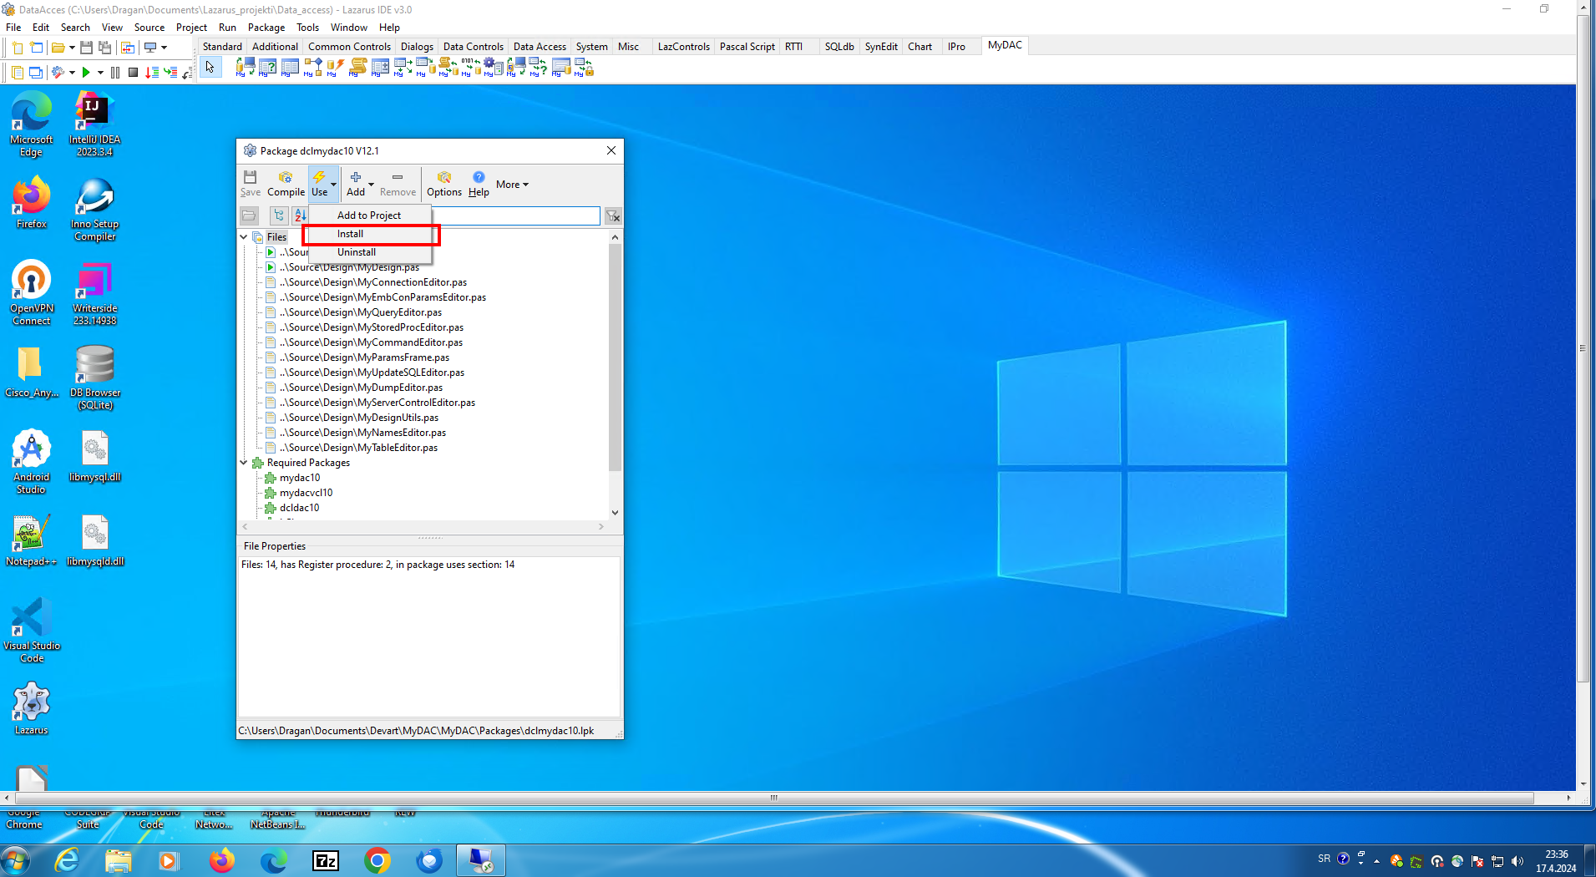Viewport: 1596px width, 877px height.
Task: Click the green Step Over icon
Action: [170, 73]
